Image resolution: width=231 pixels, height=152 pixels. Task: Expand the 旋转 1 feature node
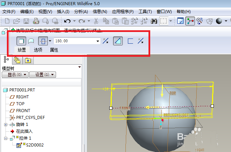click(x=5, y=124)
